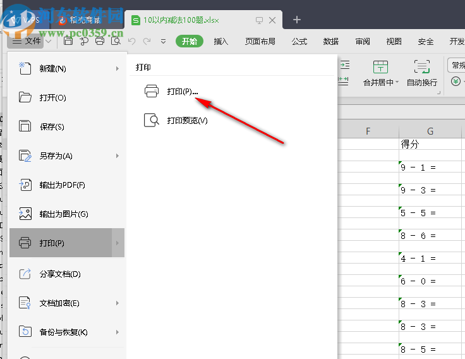This screenshot has width=465, height=359.
Task: Expand the arrow next to 文件 menu
Action: [49, 41]
